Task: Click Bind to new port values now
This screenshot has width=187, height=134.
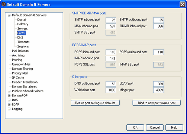Action: (x=157, y=103)
